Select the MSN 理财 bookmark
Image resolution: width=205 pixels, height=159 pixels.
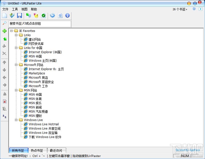point(35,116)
